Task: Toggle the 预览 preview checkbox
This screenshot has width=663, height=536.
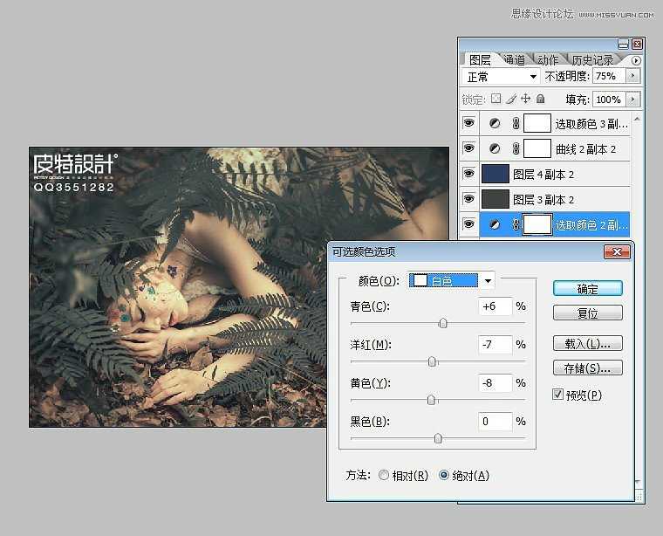Action: (x=557, y=395)
